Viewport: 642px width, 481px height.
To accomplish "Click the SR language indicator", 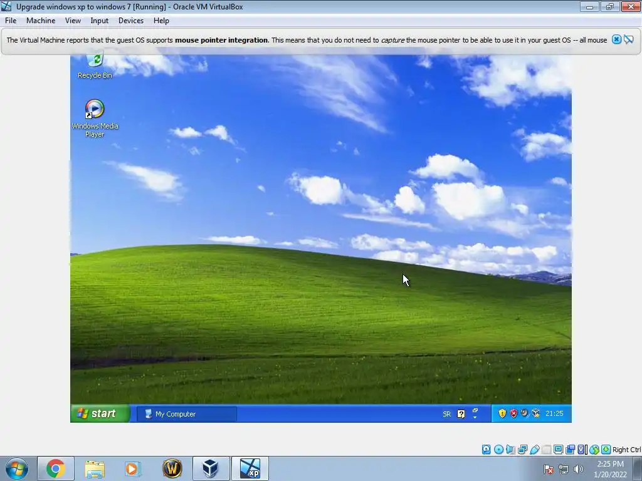I will click(x=446, y=414).
